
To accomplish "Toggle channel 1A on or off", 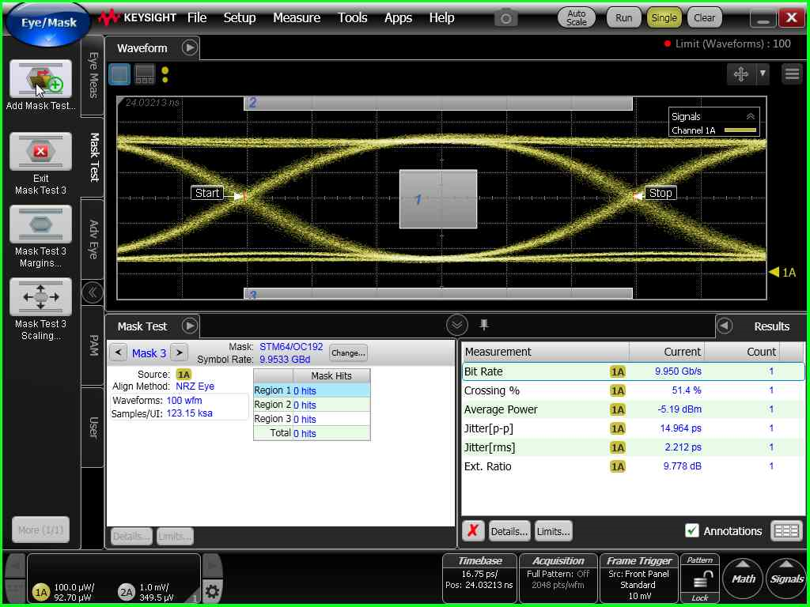I will pos(40,592).
